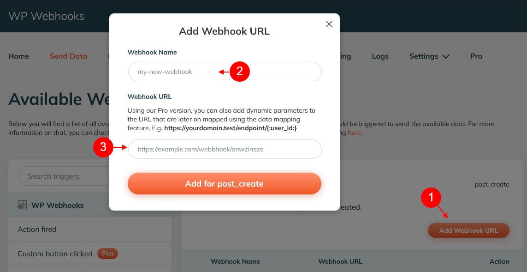527x272 pixels.
Task: Click the Add Webhook URL button
Action: (468, 230)
